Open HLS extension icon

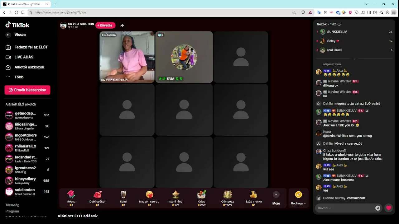331,12
